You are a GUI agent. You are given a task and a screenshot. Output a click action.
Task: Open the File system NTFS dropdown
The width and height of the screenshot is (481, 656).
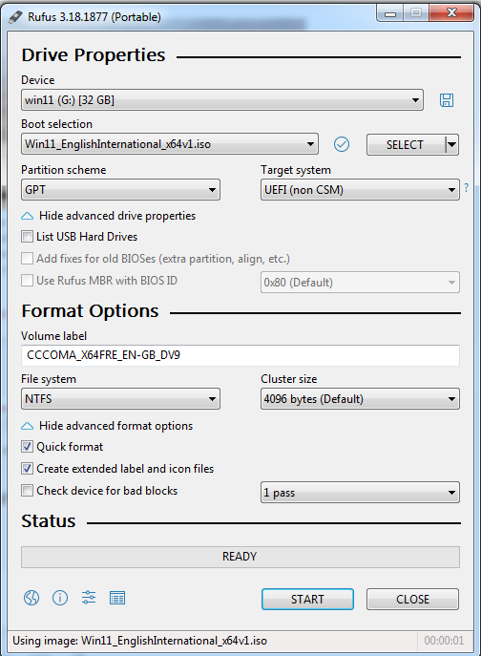tap(120, 399)
